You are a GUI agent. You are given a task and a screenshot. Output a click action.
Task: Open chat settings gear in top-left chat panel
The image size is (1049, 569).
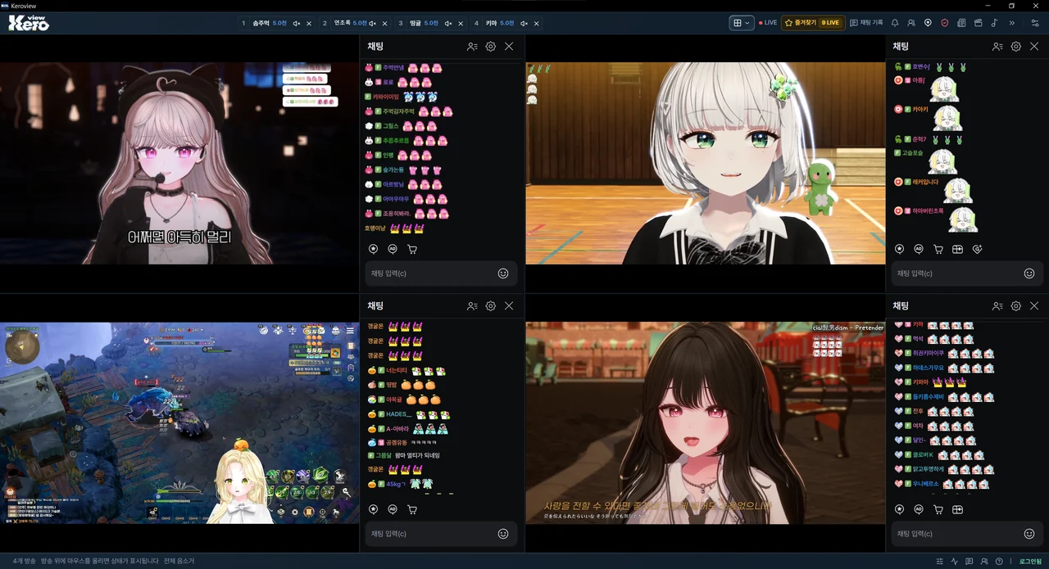[x=490, y=47]
